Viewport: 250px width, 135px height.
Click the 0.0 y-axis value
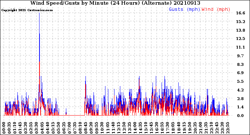point(241,116)
